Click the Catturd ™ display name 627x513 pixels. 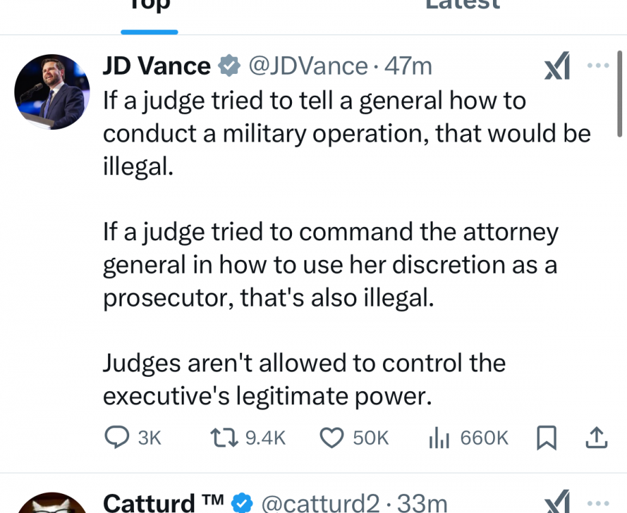163,503
